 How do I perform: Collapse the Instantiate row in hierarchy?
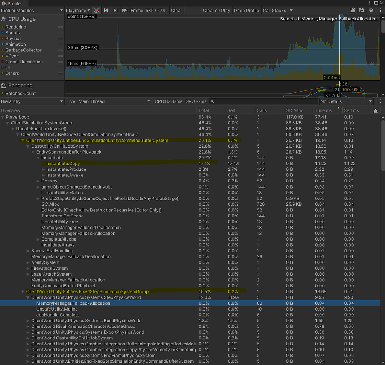click(x=38, y=158)
